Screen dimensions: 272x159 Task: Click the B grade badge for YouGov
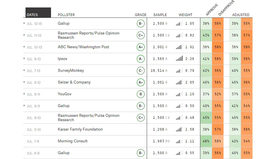[140, 94]
